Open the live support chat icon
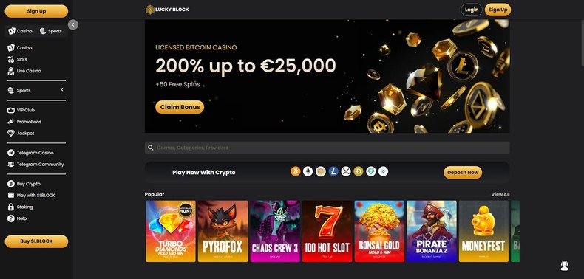The height and width of the screenshot is (279, 584). (564, 265)
